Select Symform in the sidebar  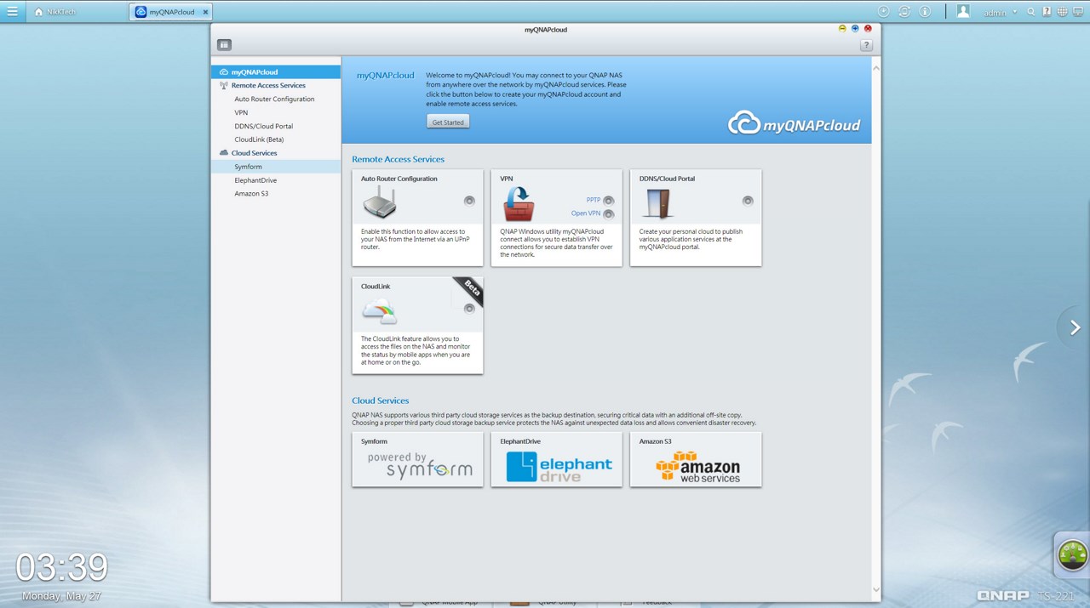point(276,167)
